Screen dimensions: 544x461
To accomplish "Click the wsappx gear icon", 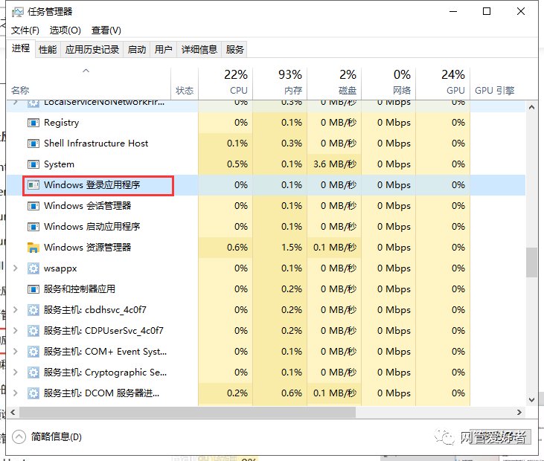I will click(33, 268).
